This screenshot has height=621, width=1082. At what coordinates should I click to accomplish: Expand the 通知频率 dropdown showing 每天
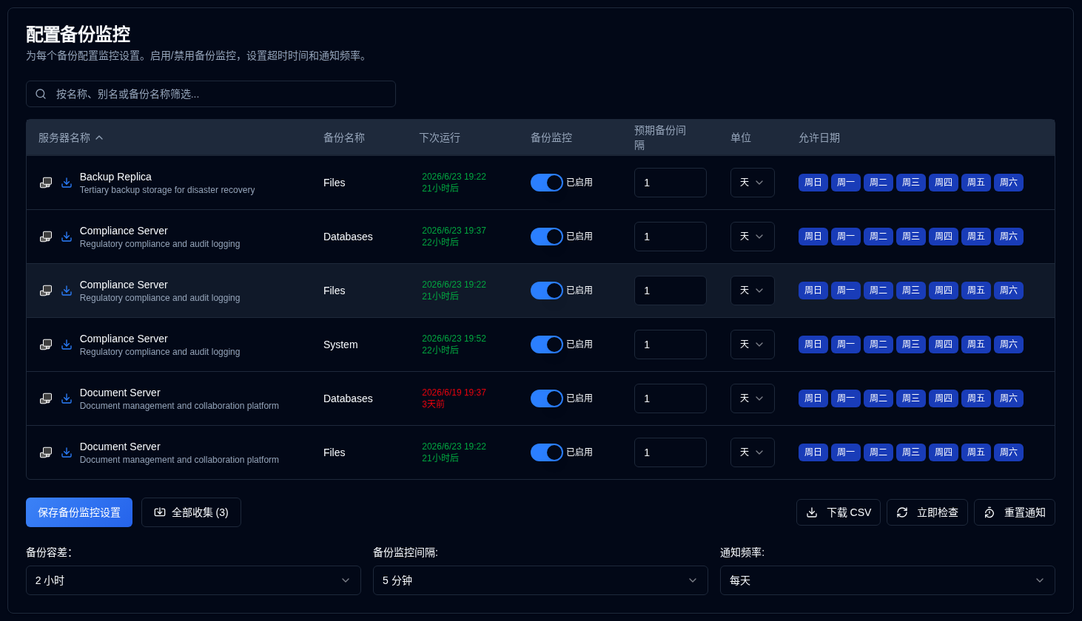[887, 580]
